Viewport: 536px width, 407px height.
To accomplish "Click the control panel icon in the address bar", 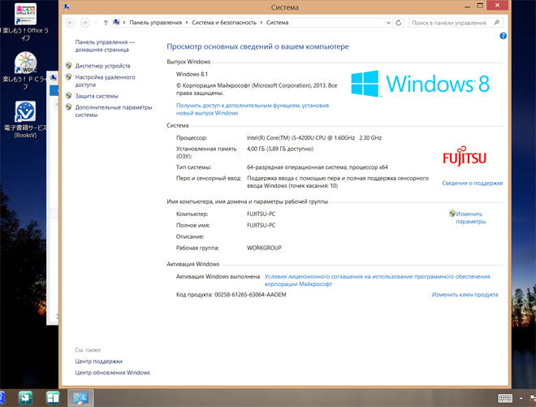I will [x=116, y=22].
